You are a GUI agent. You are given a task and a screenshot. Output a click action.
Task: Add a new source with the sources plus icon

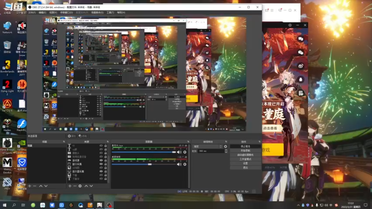point(70,186)
